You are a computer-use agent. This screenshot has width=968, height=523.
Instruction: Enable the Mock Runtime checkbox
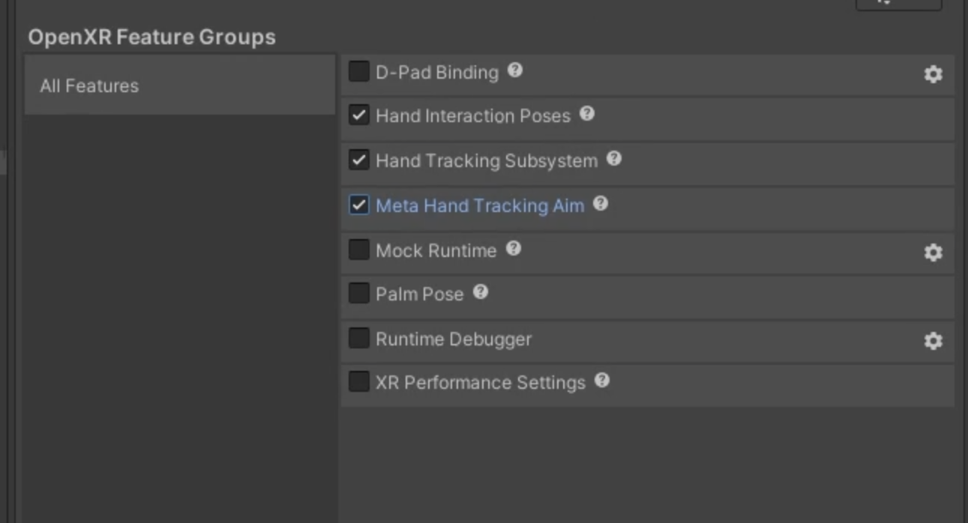pos(358,250)
